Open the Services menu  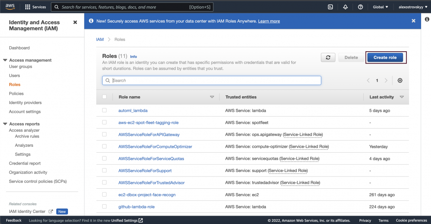35,7
